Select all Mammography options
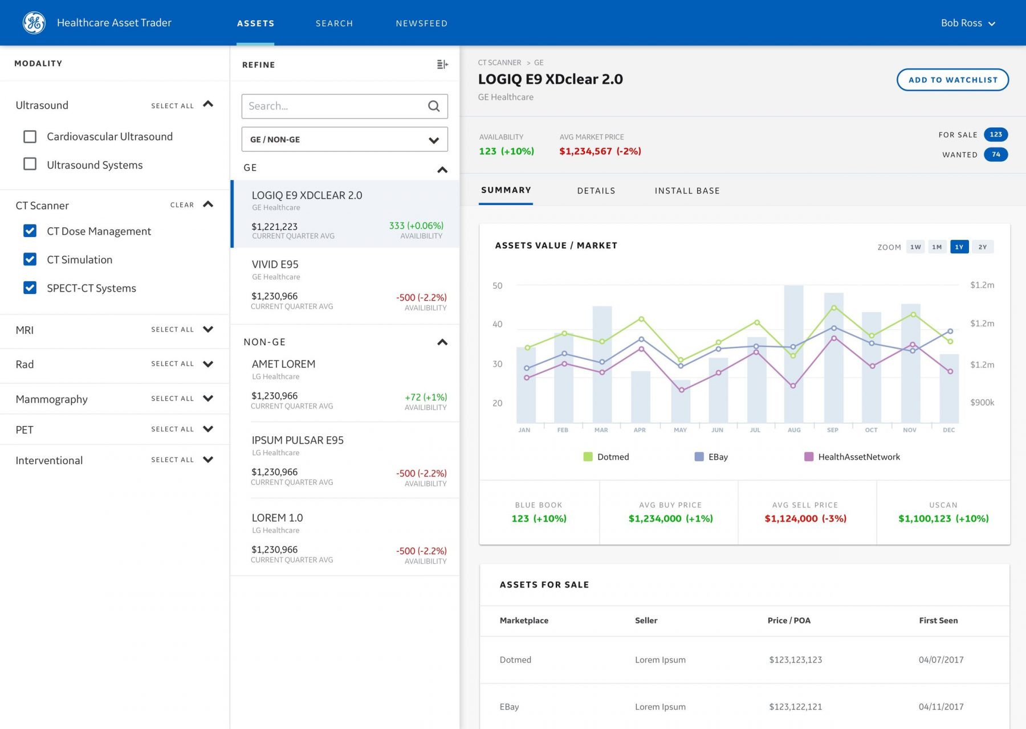 (172, 399)
